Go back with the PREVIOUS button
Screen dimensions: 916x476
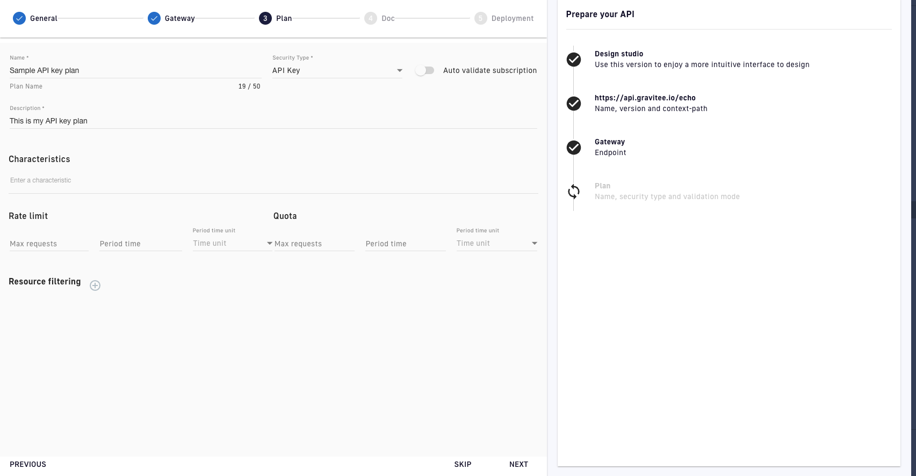point(28,464)
